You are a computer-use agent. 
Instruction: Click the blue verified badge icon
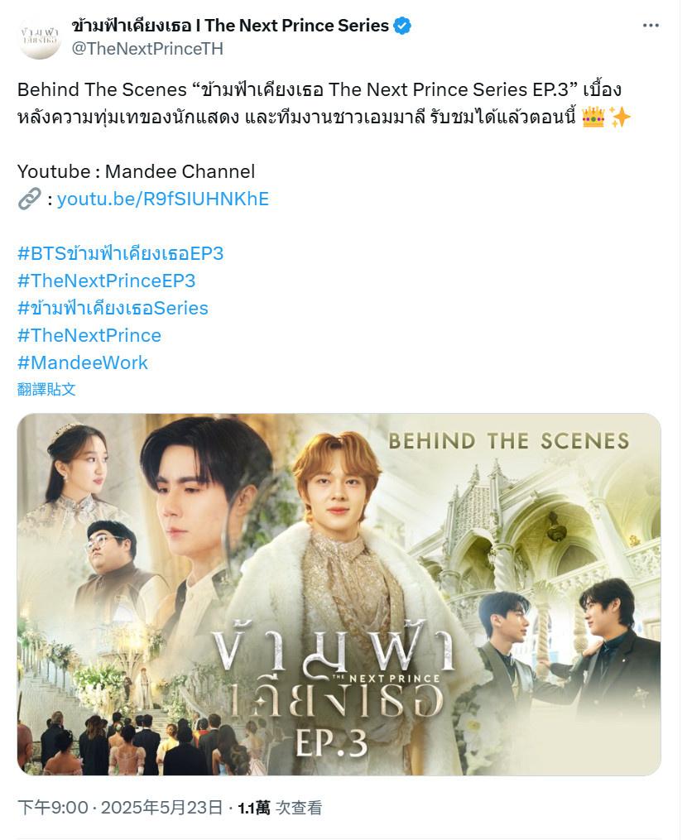point(402,26)
